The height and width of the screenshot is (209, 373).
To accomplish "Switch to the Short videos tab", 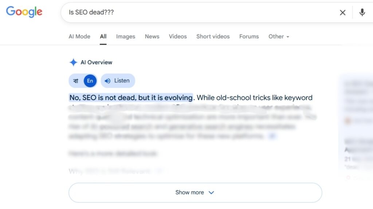I will pos(213,36).
